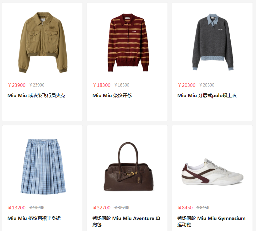This screenshot has width=256, height=231.
Task: Click the red price ¥20300
Action: pos(187,85)
